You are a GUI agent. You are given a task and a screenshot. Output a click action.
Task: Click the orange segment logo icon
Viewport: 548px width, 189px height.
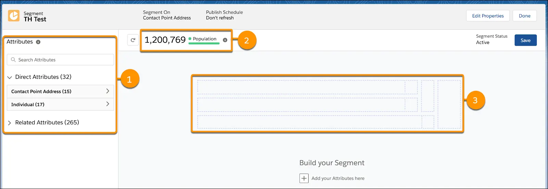point(14,16)
